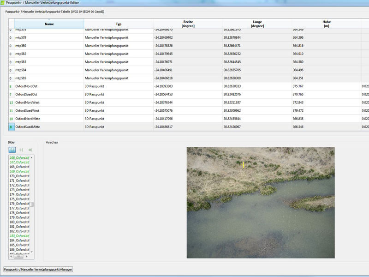Select image 168_Oxford.tif
The width and height of the screenshot is (369, 277).
(x=19, y=167)
